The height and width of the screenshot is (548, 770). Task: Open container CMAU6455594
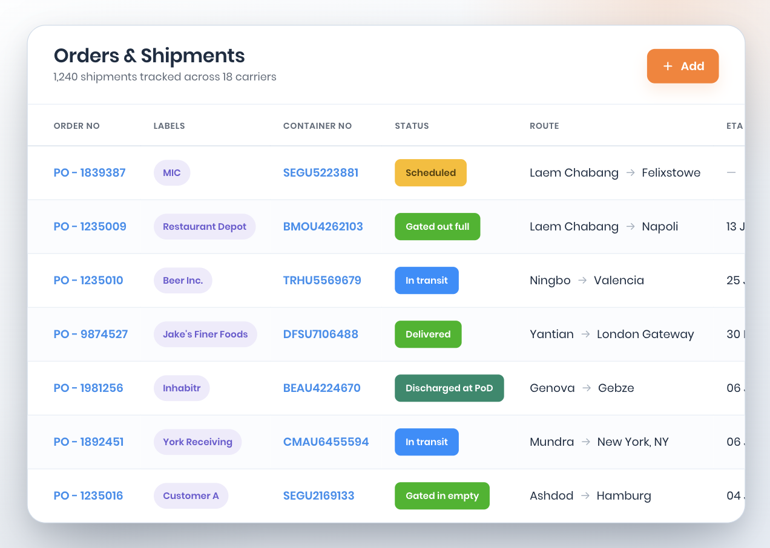click(326, 442)
